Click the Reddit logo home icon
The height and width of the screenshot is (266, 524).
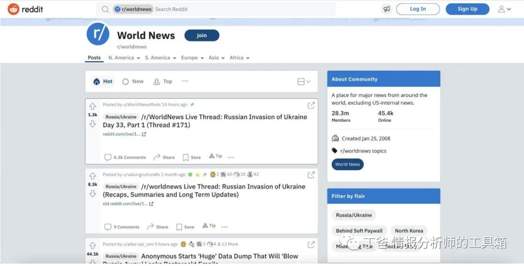click(14, 9)
